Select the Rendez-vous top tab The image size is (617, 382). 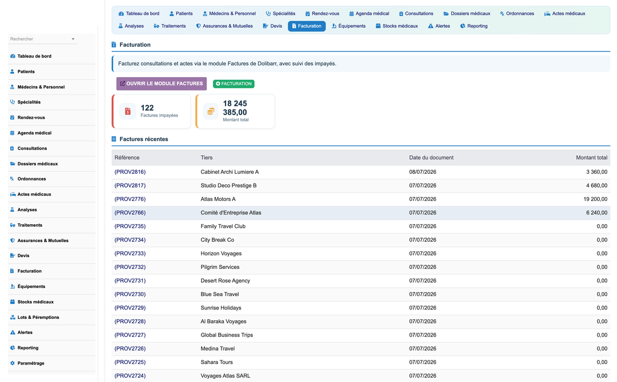(322, 13)
